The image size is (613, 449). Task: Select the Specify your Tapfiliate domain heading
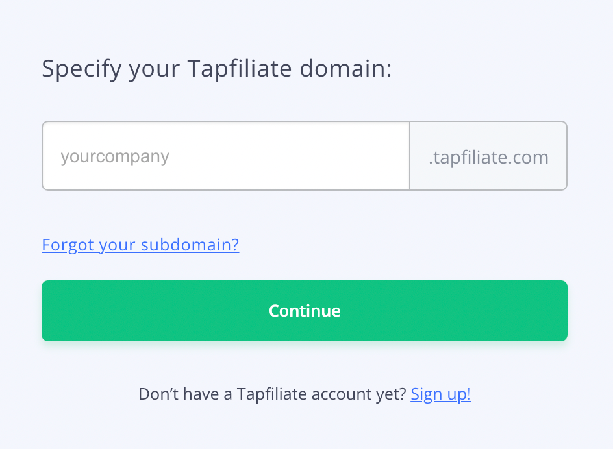217,69
